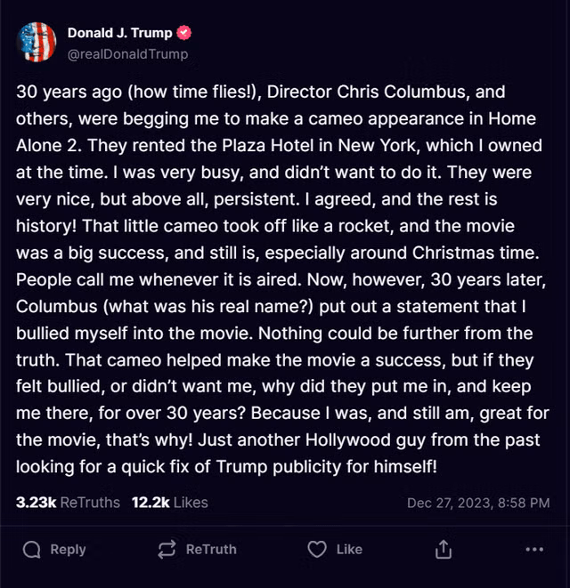The width and height of the screenshot is (570, 588).
Task: Open the three-dot more options menu
Action: click(533, 550)
